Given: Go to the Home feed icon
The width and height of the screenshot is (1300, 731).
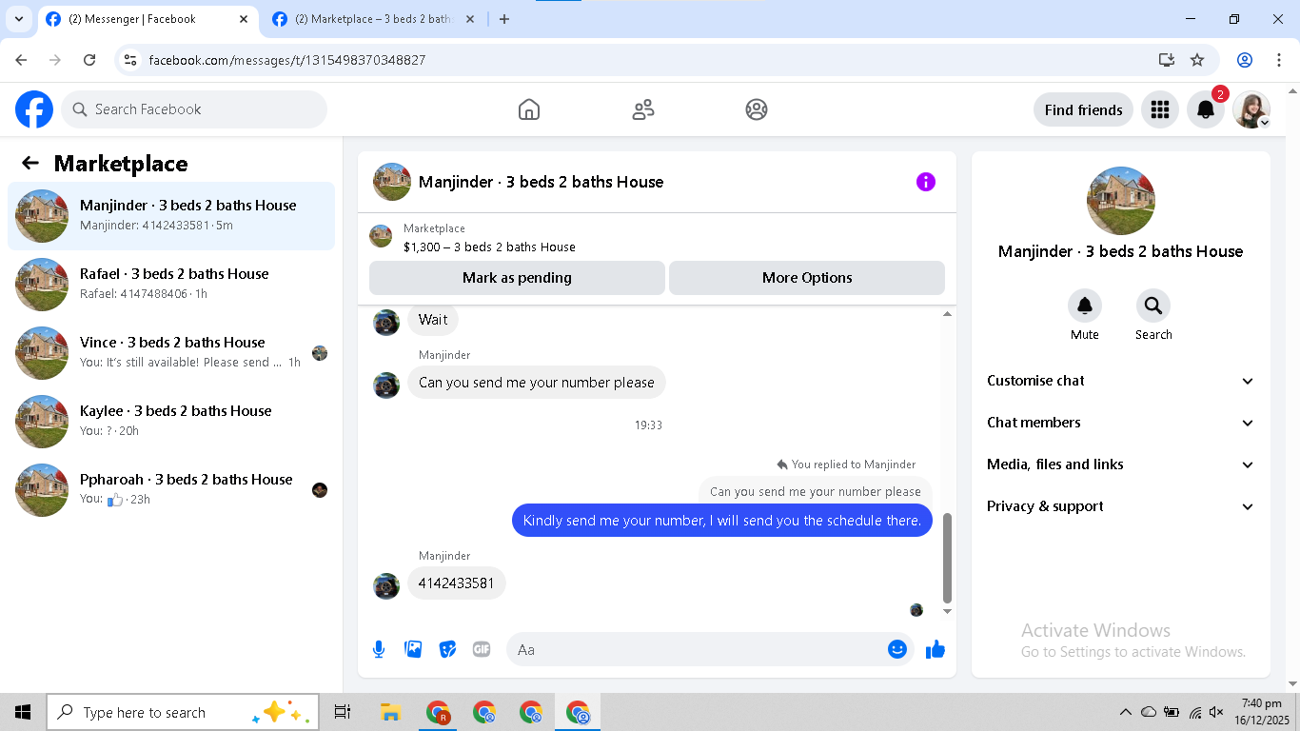Looking at the screenshot, I should click(529, 109).
